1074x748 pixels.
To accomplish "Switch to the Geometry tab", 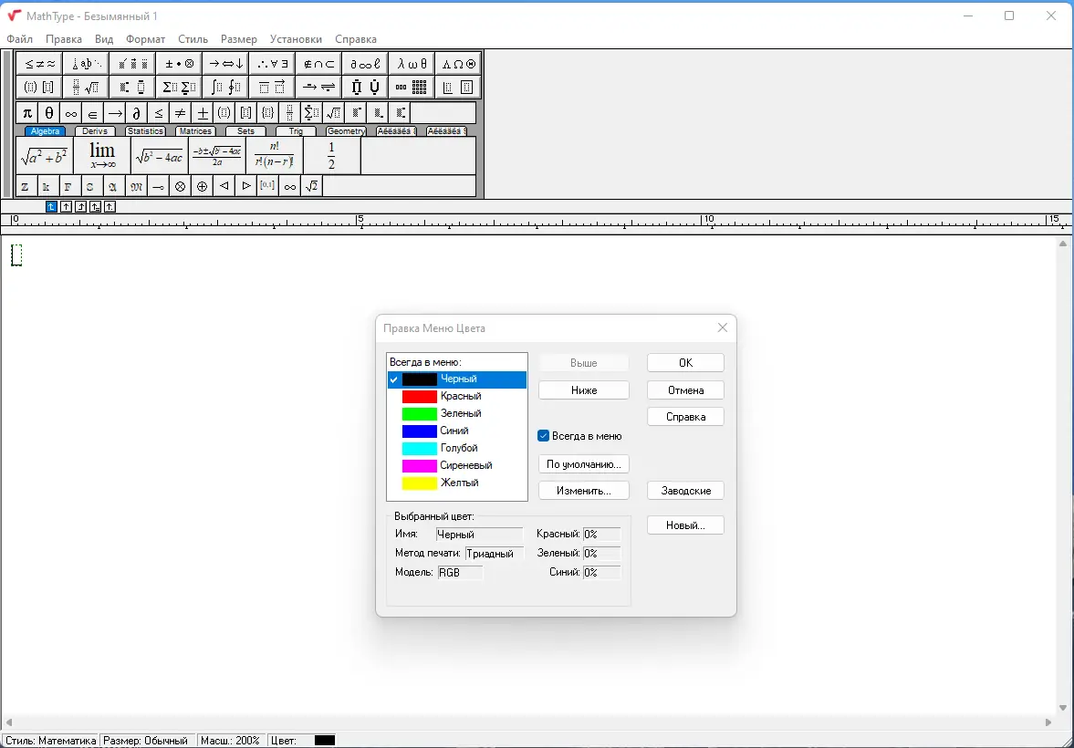I will click(x=346, y=130).
